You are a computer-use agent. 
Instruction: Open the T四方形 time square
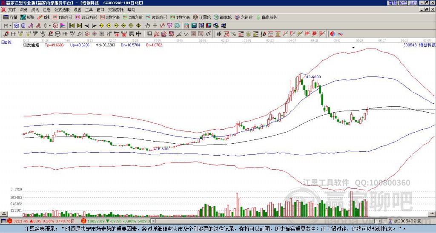133,17
